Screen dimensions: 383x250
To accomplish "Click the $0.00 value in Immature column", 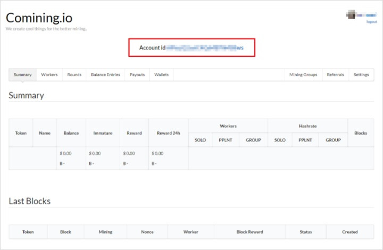I will [x=95, y=153].
